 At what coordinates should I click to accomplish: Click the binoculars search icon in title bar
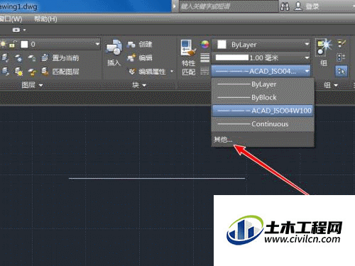(285, 6)
